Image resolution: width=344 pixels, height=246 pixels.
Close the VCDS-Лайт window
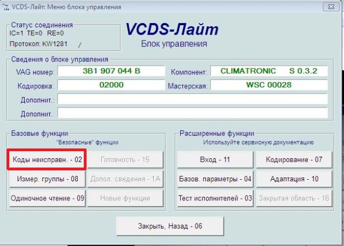[x=331, y=7]
